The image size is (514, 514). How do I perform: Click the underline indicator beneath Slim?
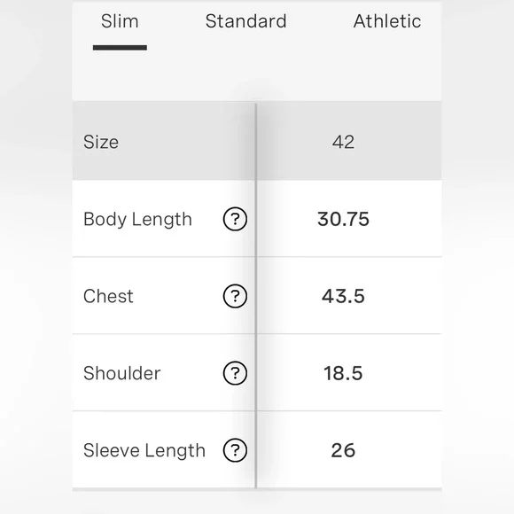[x=120, y=48]
